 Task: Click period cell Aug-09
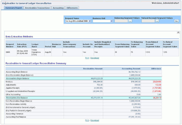(48, 52)
